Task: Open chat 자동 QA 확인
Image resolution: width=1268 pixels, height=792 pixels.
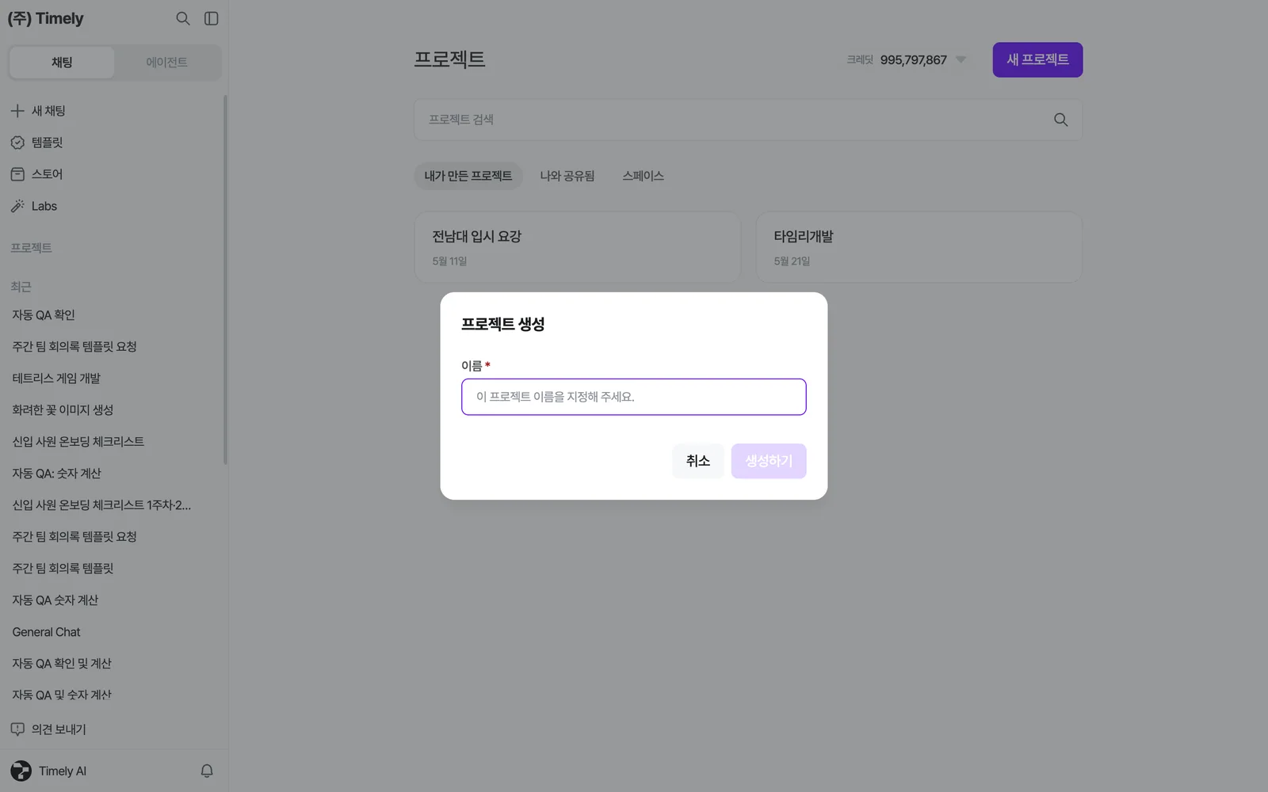Action: pos(44,315)
